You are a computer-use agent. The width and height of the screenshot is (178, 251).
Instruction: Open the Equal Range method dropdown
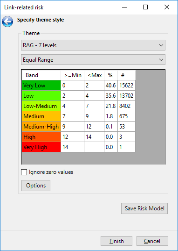pos(93,60)
